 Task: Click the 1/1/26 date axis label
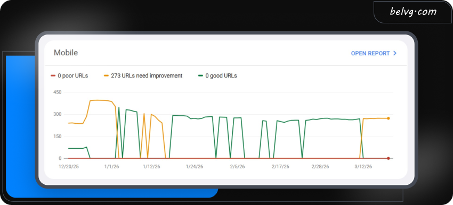click(111, 167)
